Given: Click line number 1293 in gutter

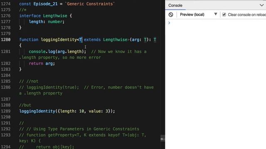Looking at the screenshot, I should 6,135.
